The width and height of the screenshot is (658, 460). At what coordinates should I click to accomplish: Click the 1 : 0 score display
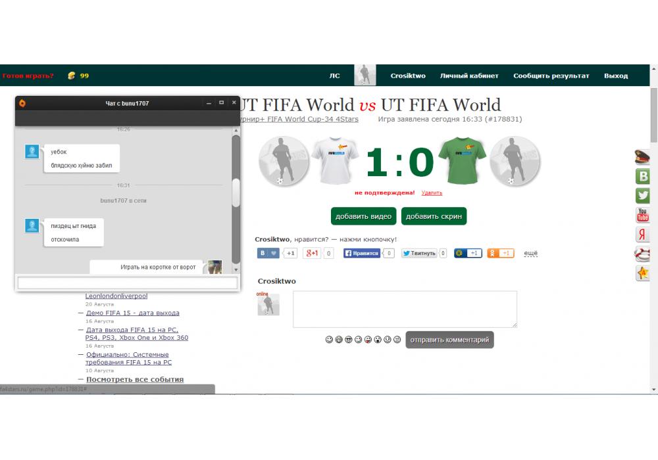tap(399, 162)
